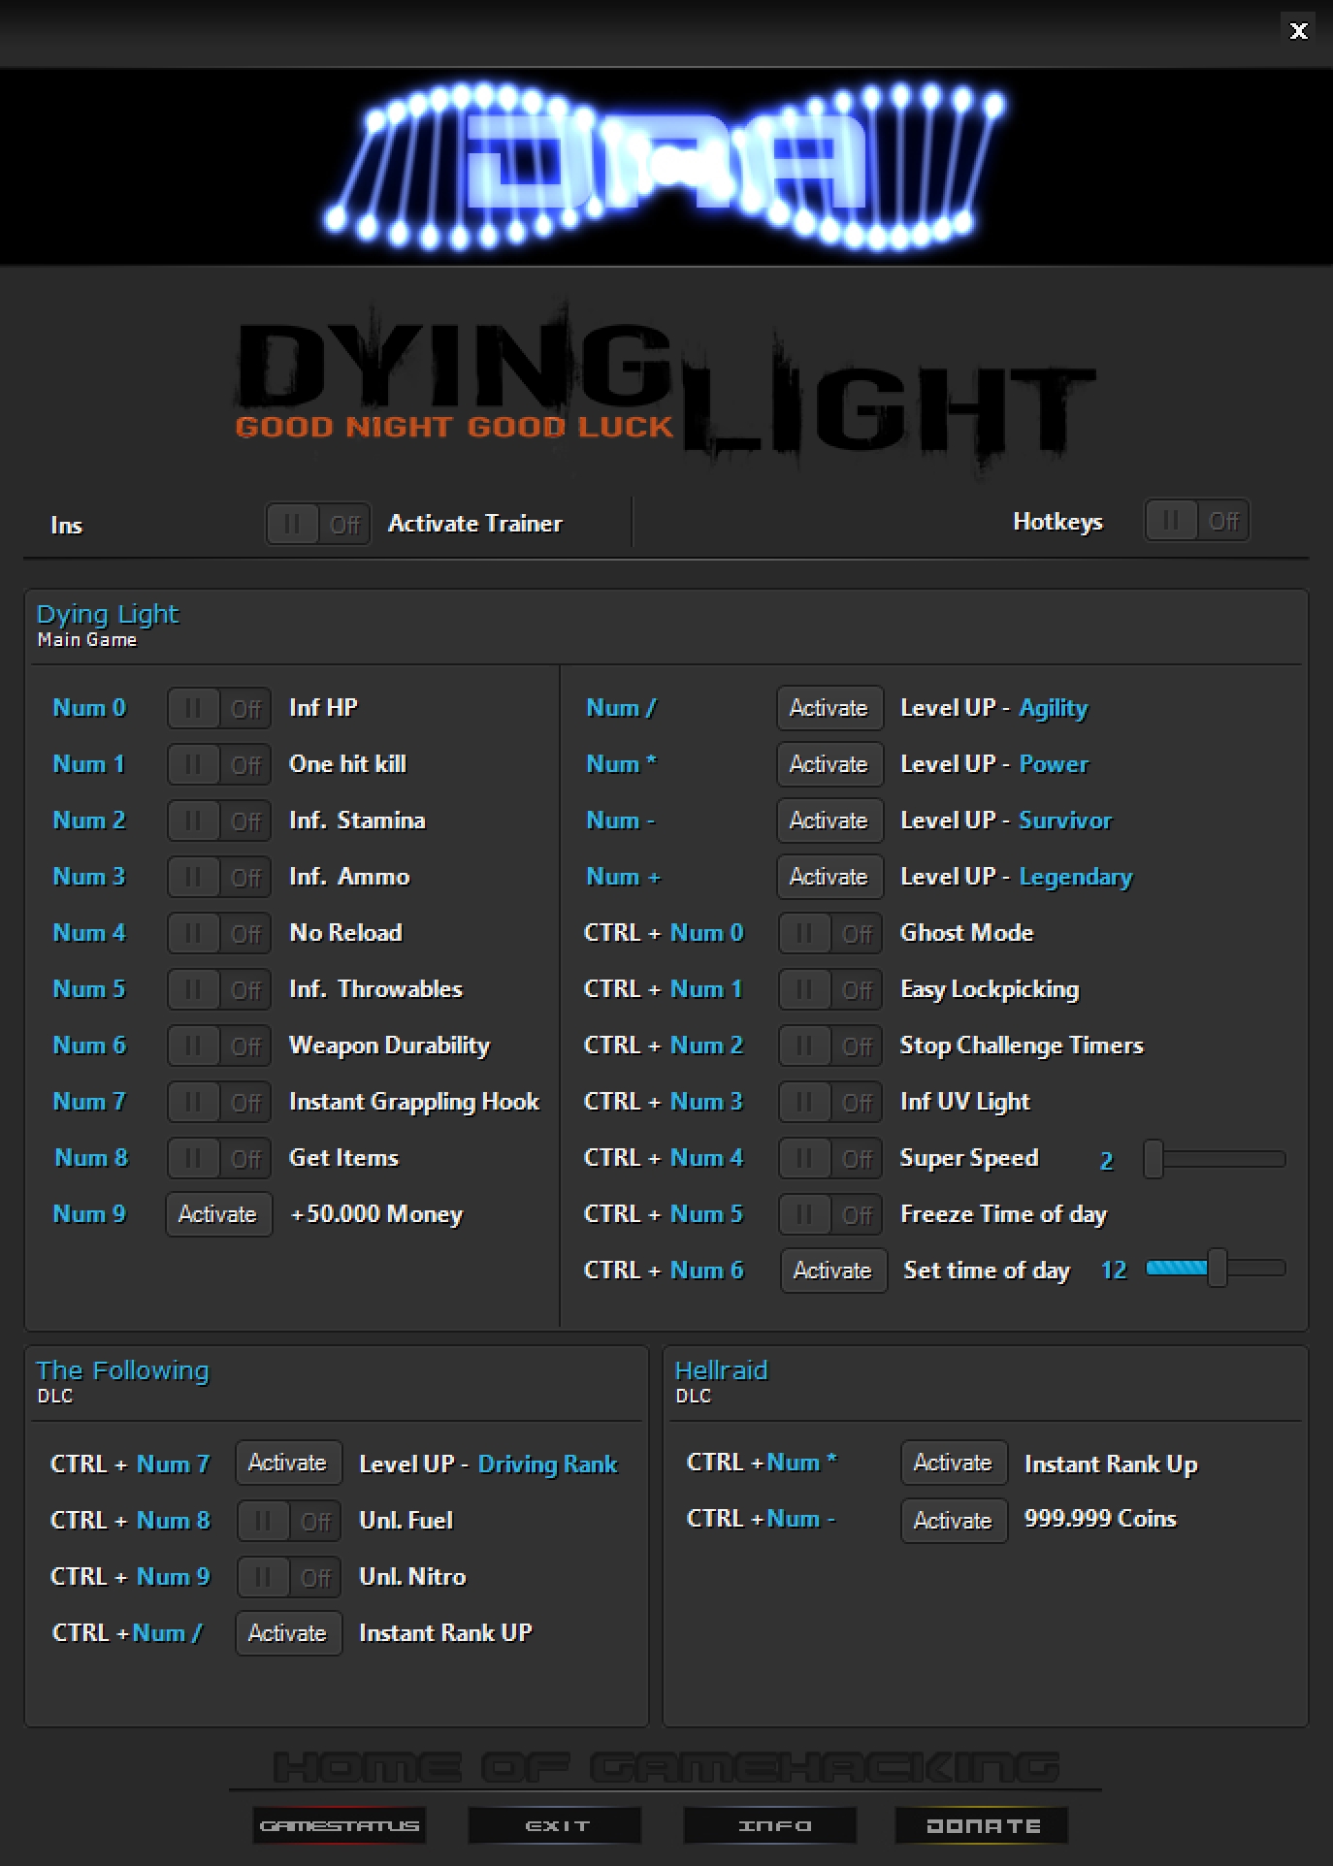This screenshot has height=1866, width=1333.
Task: Enable Unl. Nitro toggle
Action: 289,1577
